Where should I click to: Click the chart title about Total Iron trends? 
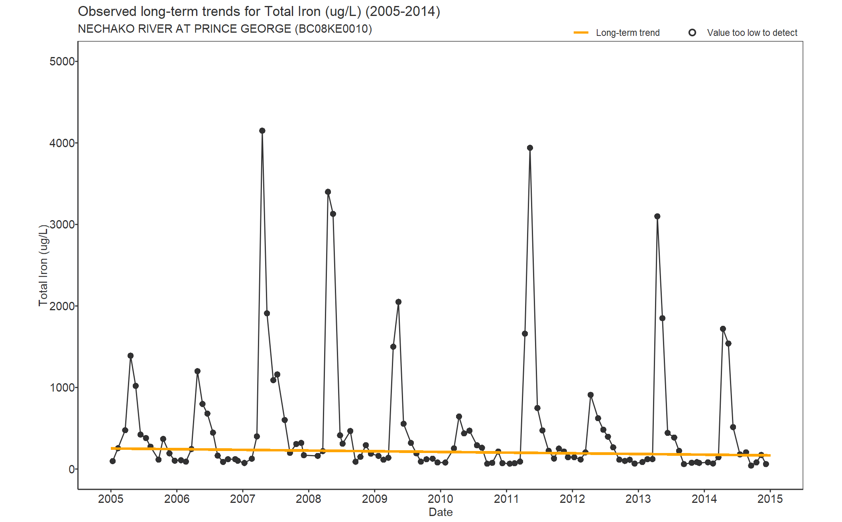259,12
